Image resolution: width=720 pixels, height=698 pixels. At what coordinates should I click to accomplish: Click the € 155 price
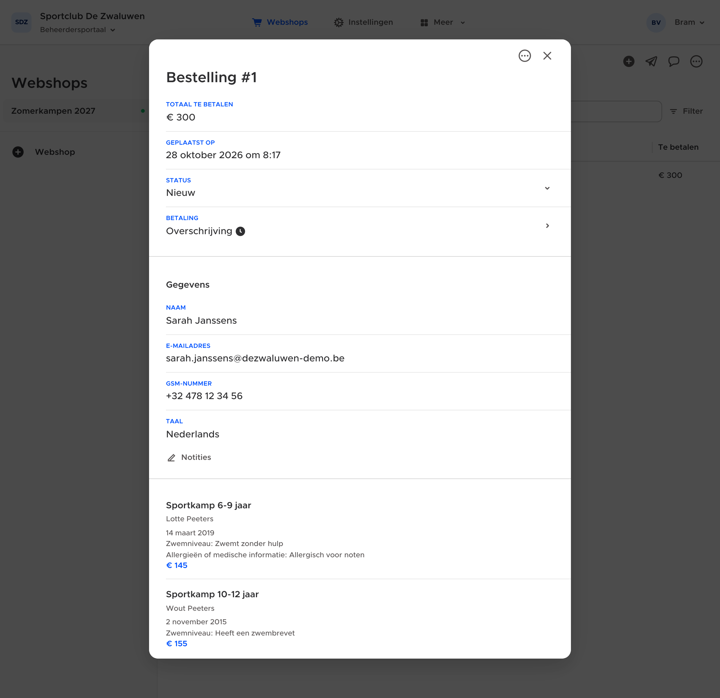[x=177, y=644]
